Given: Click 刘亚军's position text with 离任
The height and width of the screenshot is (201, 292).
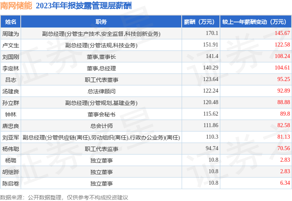Looking at the screenshot, I should 101,137.
